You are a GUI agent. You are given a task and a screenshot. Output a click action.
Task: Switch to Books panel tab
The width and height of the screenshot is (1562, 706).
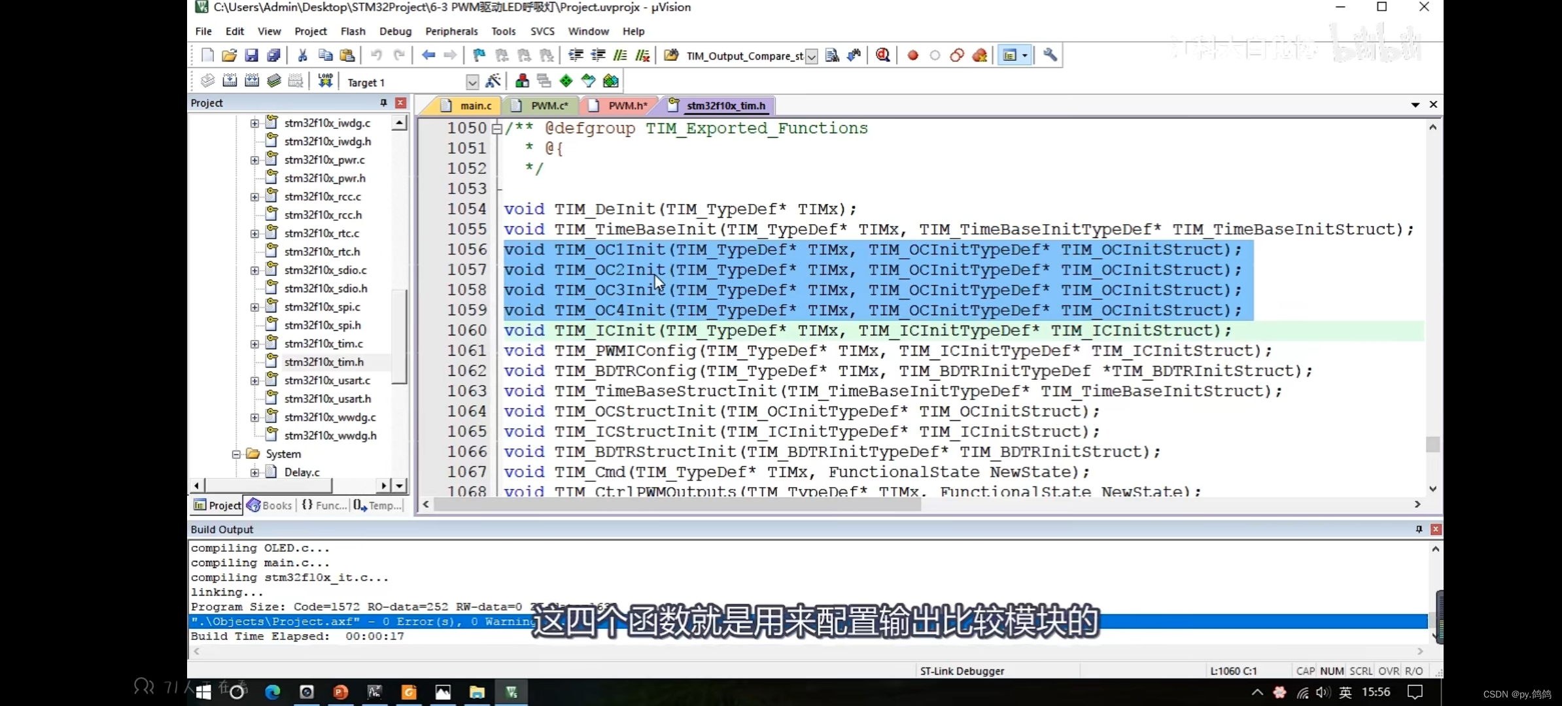(x=269, y=505)
